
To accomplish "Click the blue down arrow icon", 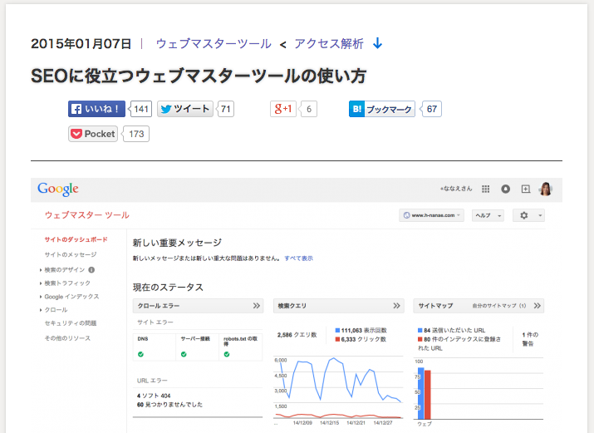I will pos(378,43).
